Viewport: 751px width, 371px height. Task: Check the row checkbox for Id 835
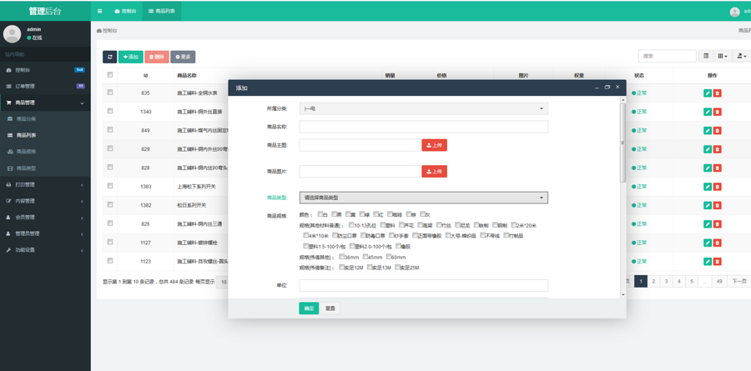tap(110, 93)
